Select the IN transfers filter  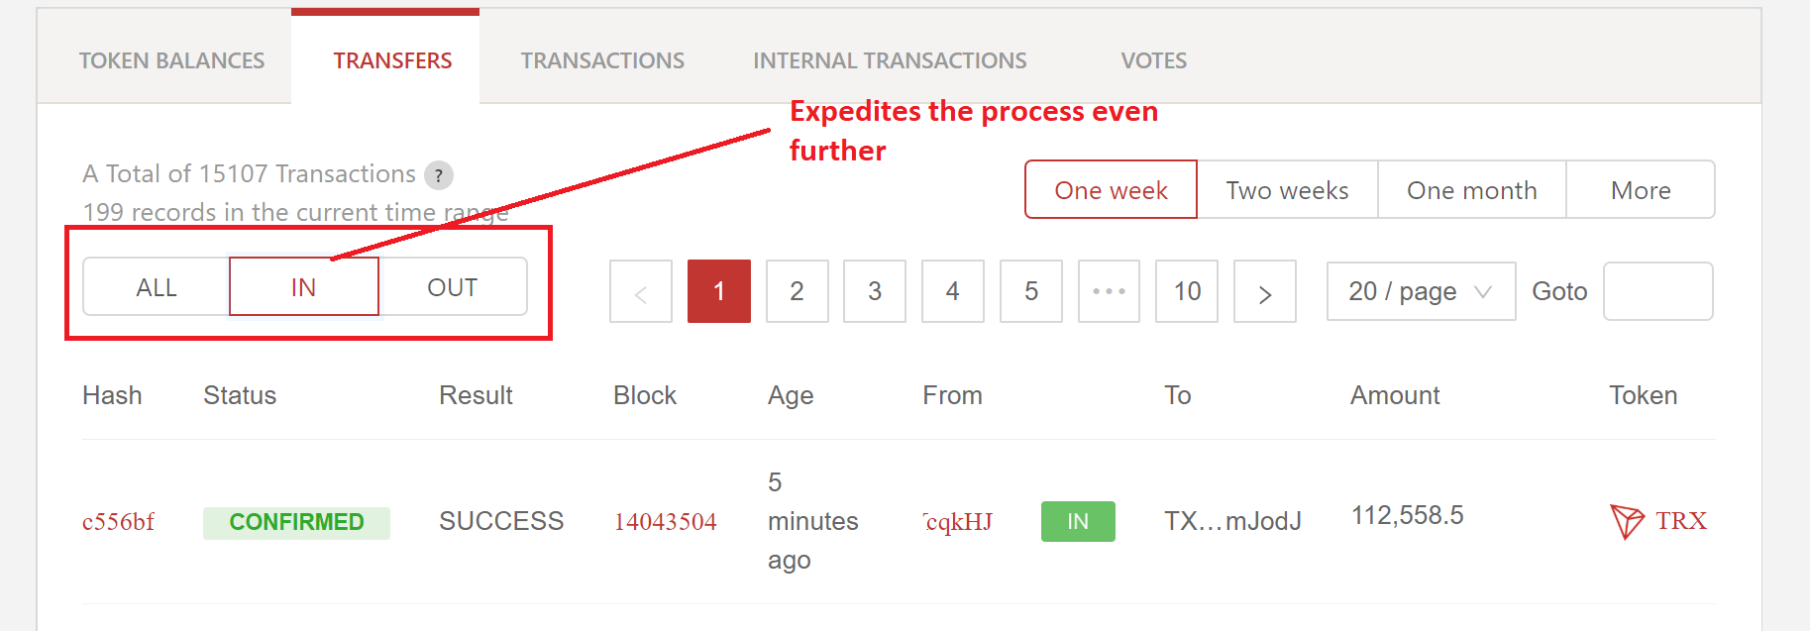click(x=303, y=287)
